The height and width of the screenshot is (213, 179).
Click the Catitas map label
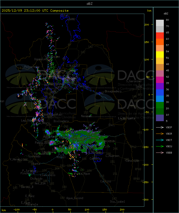pos(84,86)
